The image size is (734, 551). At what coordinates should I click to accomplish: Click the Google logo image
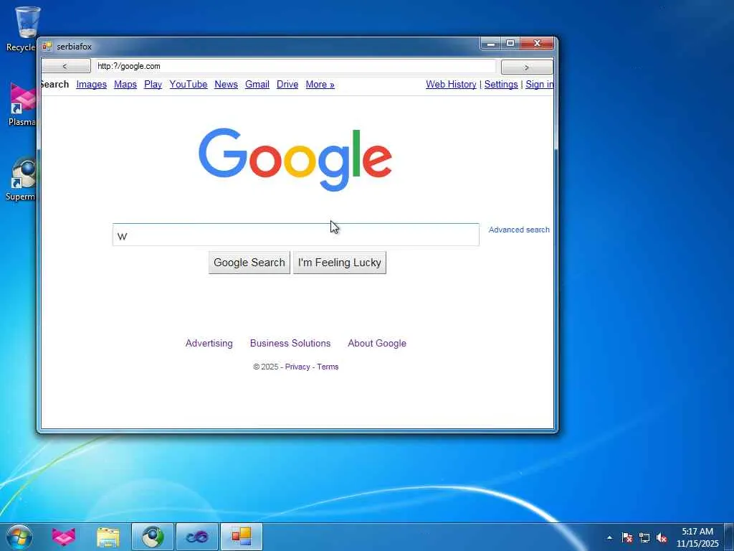(x=295, y=159)
